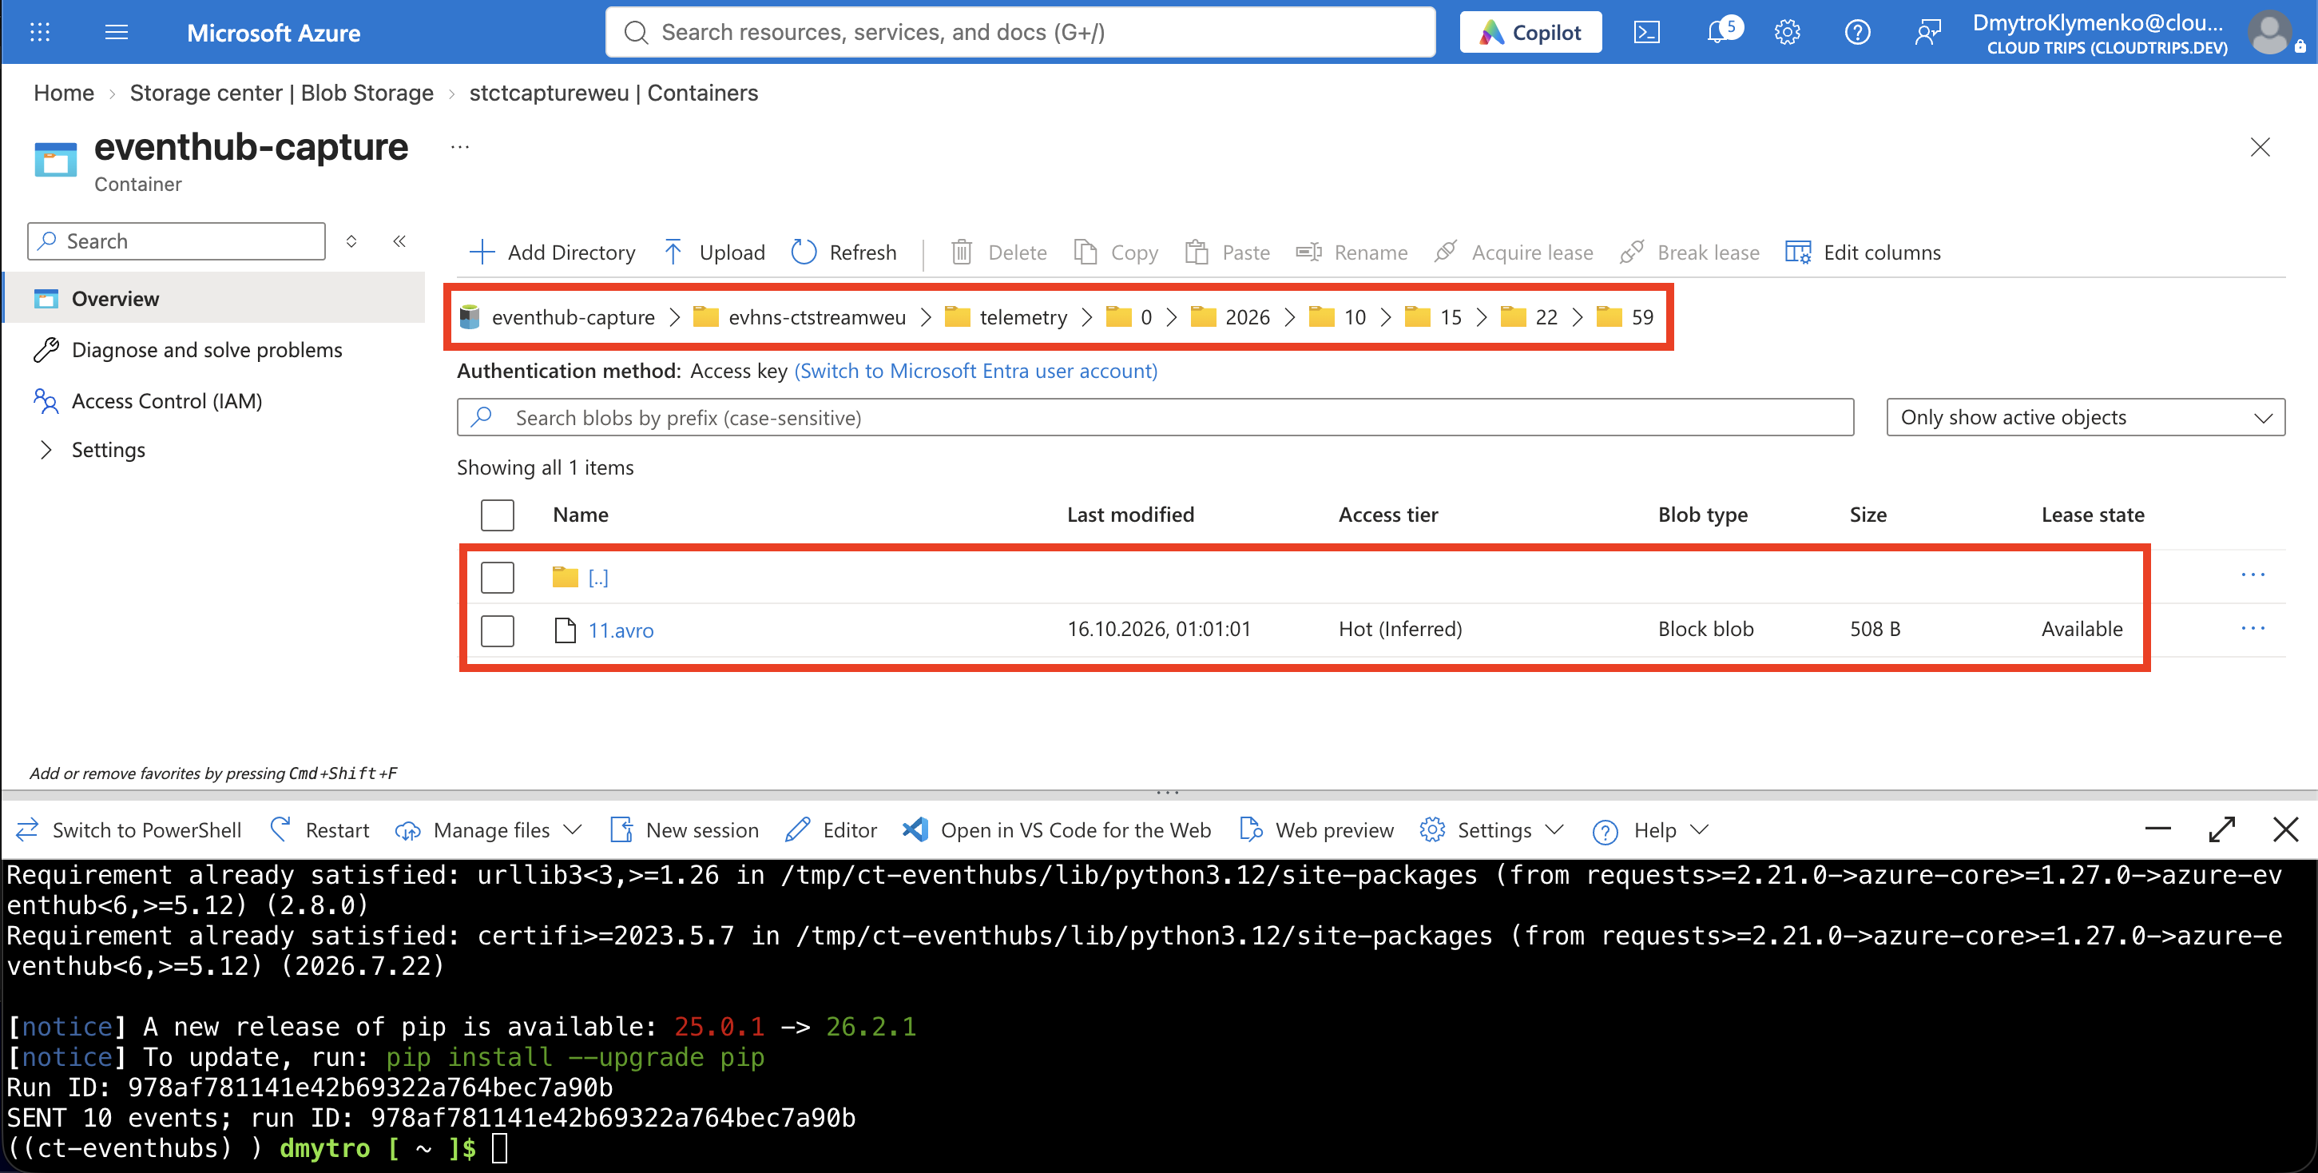Open more options for 11.avro row

point(2253,627)
